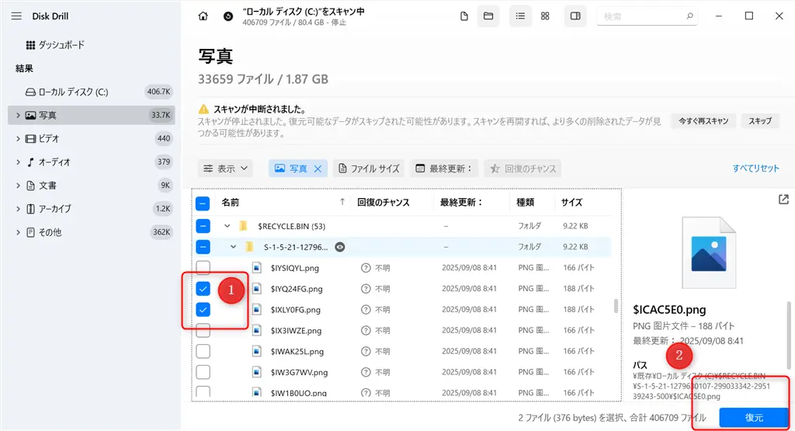Toggle the select-all checkbox in header
The width and height of the screenshot is (795, 431).
pyautogui.click(x=203, y=203)
